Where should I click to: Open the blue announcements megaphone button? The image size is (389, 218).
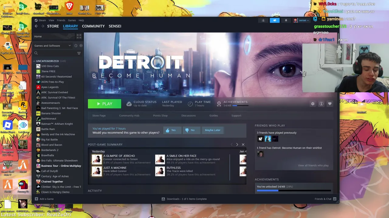click(x=274, y=20)
